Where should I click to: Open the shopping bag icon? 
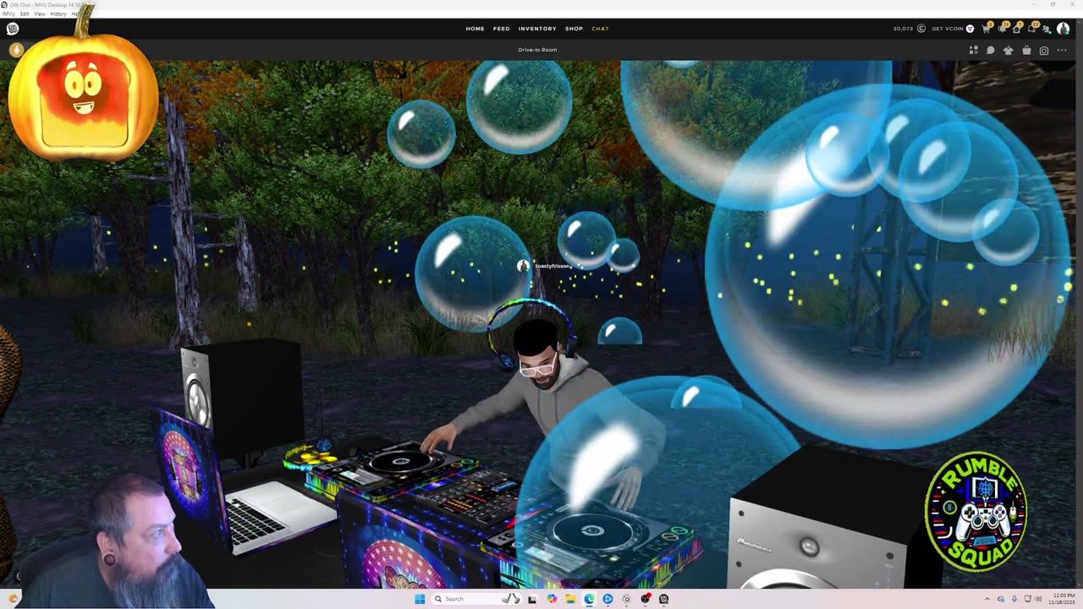pos(1026,50)
